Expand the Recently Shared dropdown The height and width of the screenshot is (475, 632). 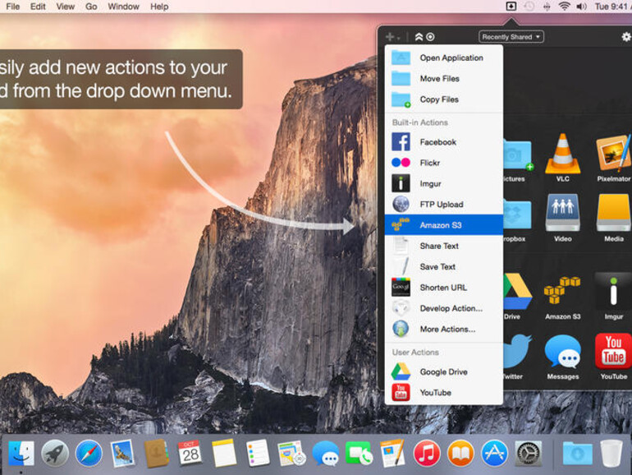point(511,37)
